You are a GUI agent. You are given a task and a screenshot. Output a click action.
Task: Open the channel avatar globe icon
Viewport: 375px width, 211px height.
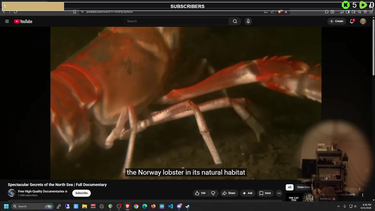tap(12, 193)
